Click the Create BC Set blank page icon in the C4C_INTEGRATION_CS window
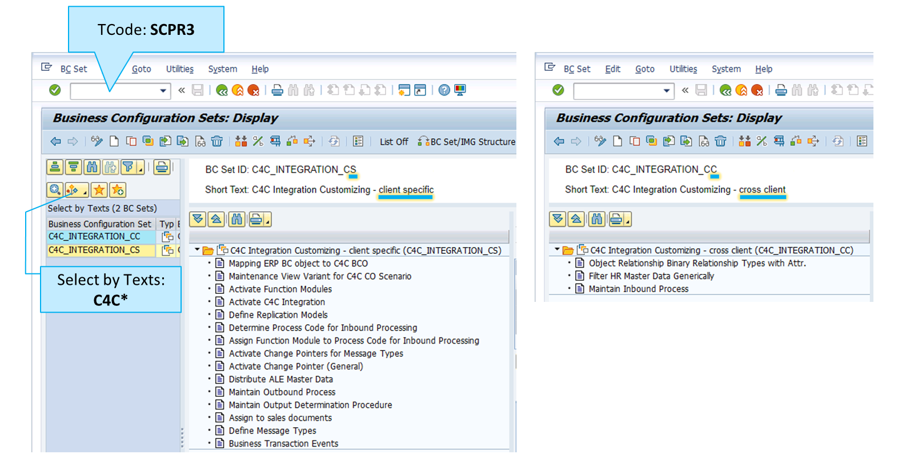 (x=114, y=141)
